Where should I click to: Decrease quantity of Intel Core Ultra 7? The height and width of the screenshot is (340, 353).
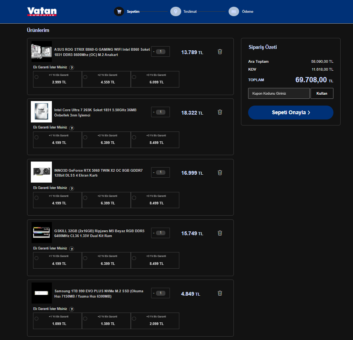click(x=154, y=112)
